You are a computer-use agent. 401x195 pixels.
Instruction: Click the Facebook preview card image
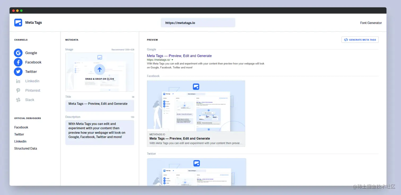tap(196, 106)
